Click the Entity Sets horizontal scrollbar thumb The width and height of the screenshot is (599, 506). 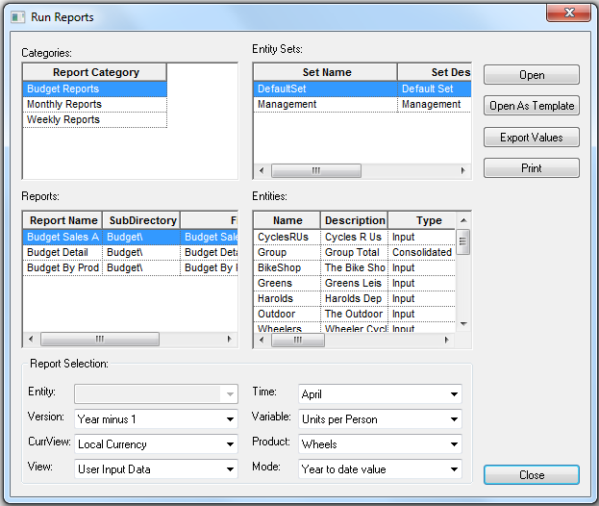tap(316, 170)
